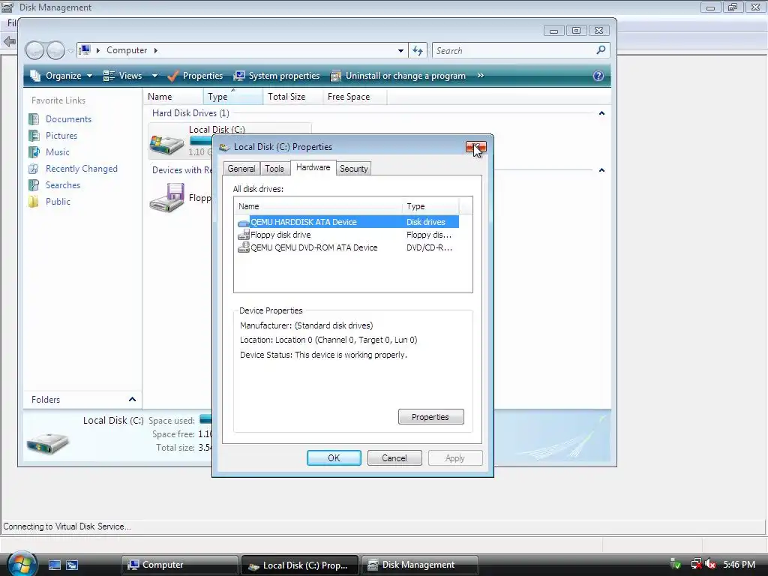Image resolution: width=768 pixels, height=576 pixels.
Task: Expand the Views dropdown arrow
Action: (x=154, y=76)
